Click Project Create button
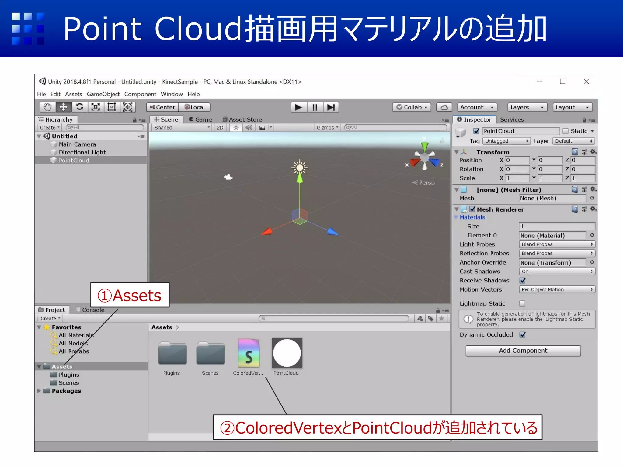Viewport: 623px width, 467px height. [x=50, y=318]
